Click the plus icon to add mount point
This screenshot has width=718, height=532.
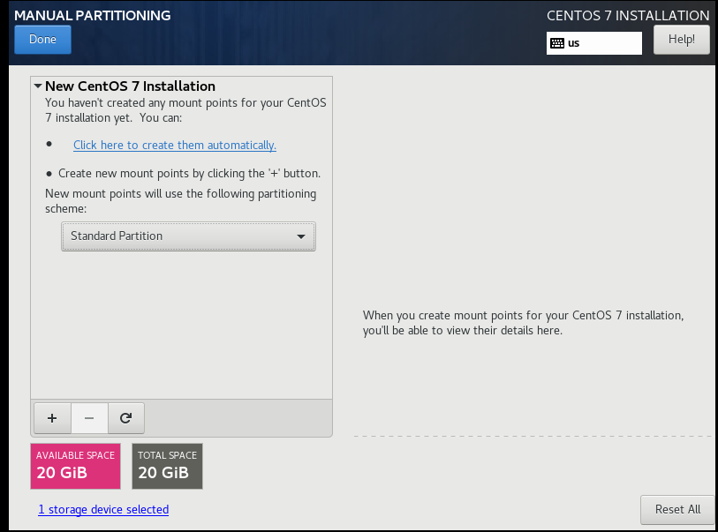(52, 418)
